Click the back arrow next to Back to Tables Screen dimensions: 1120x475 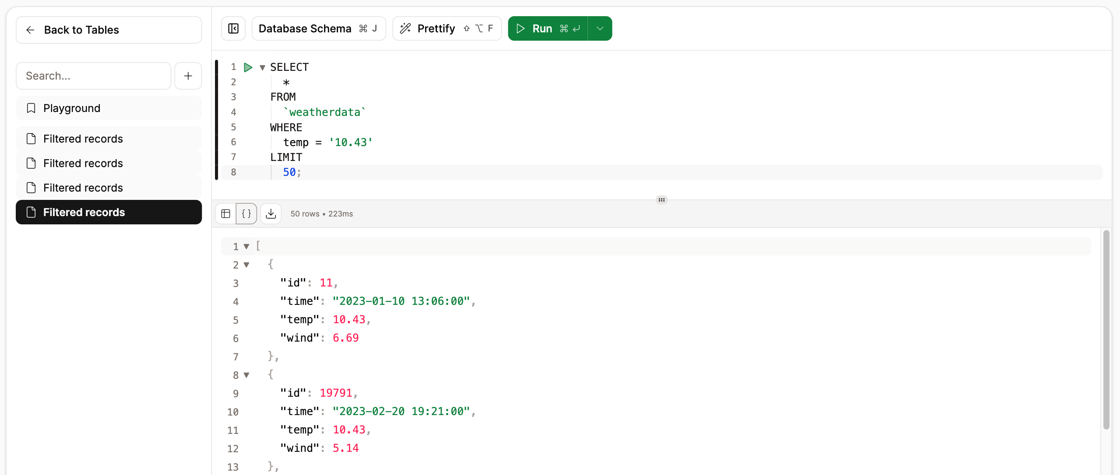pos(30,30)
